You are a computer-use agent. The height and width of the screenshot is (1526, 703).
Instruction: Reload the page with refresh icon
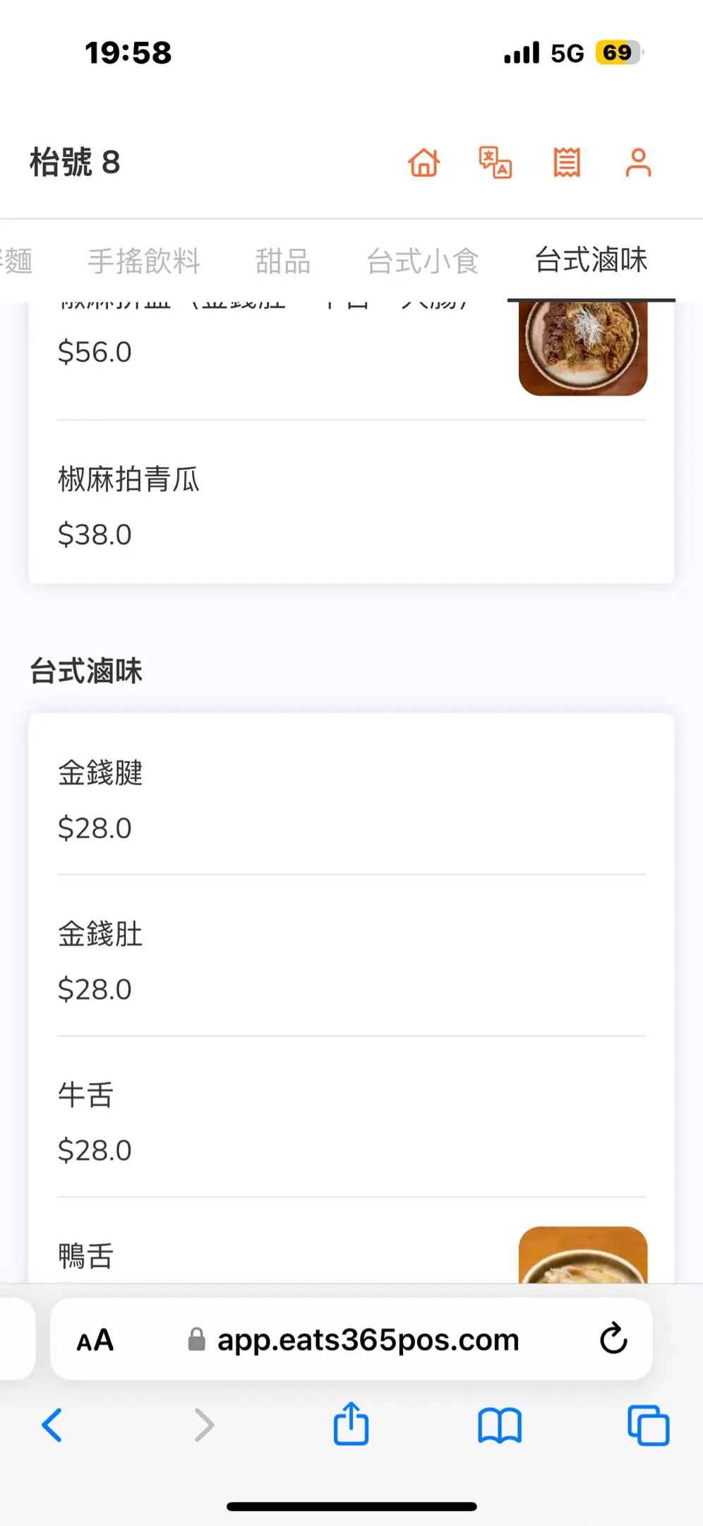click(x=613, y=1339)
